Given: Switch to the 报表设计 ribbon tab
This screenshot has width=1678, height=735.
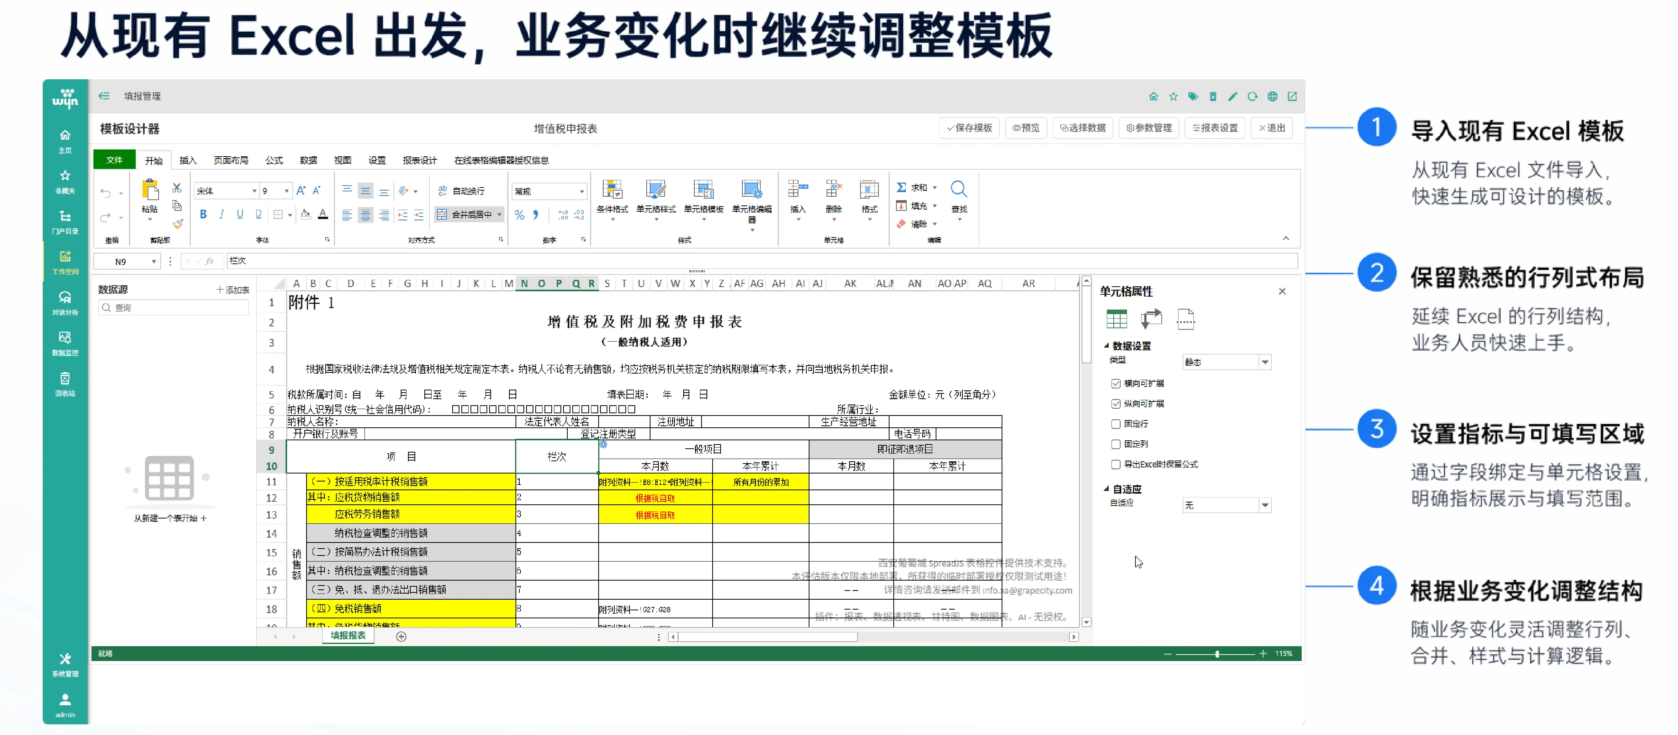Looking at the screenshot, I should click(419, 160).
